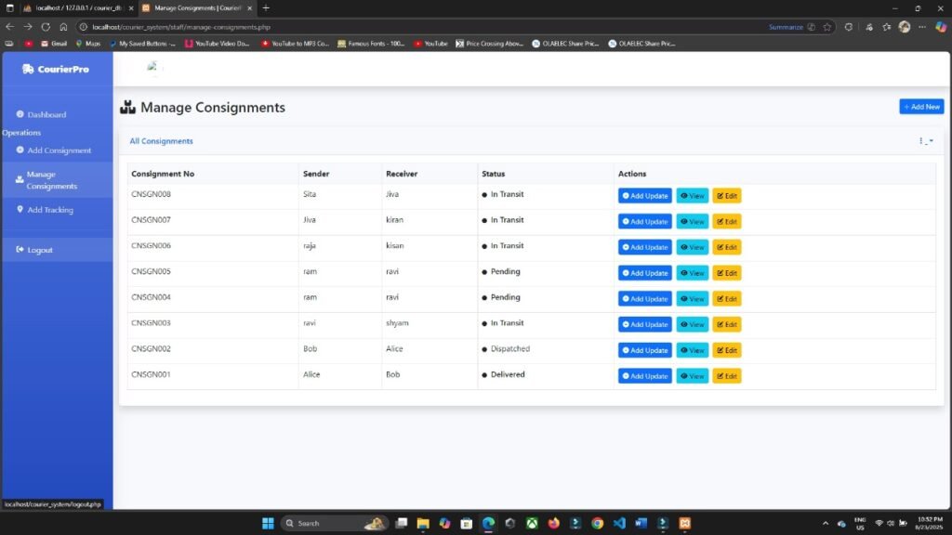Click the people icon beside Manage Consignments heading
The width and height of the screenshot is (952, 535).
click(x=126, y=107)
